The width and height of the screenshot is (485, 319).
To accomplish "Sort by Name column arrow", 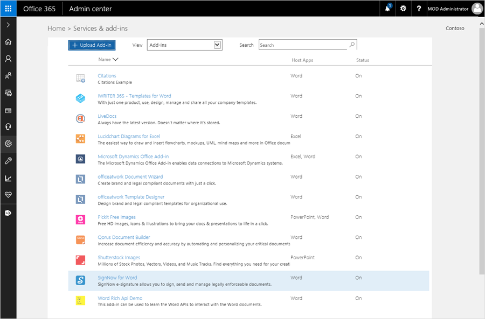I will 115,60.
